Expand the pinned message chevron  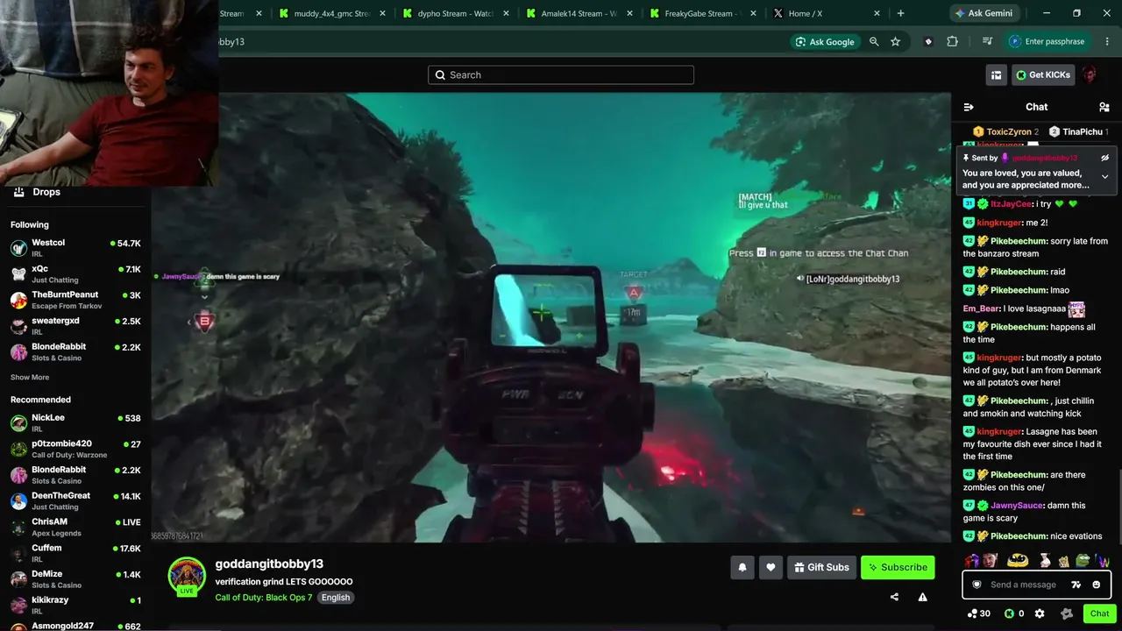coord(1105,177)
